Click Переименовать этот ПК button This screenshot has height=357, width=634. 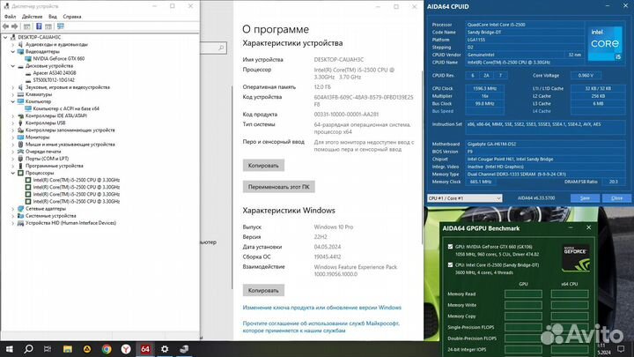(x=278, y=187)
